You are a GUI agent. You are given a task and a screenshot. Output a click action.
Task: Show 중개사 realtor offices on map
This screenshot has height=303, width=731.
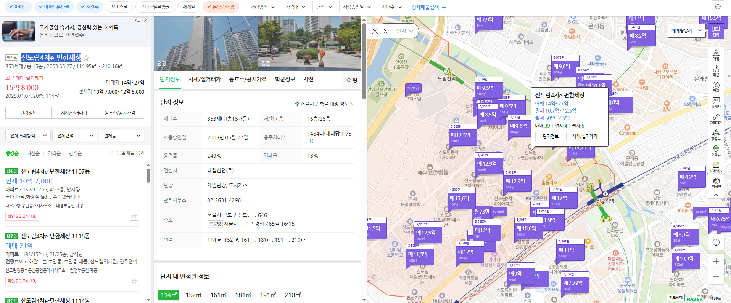coord(716,103)
